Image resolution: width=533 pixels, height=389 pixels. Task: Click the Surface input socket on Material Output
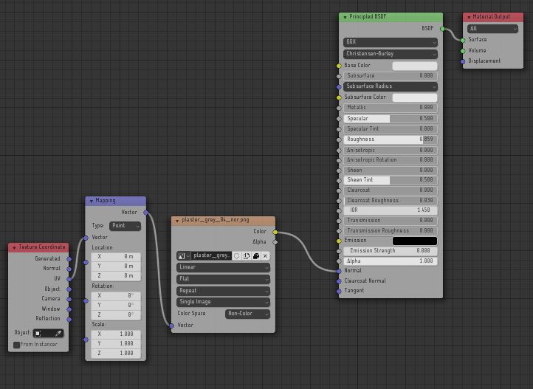[x=463, y=40]
